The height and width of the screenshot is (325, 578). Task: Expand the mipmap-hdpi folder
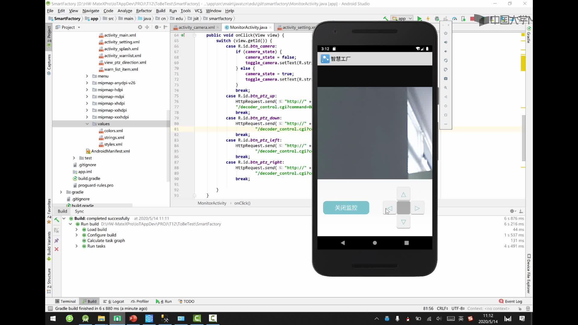[87, 90]
